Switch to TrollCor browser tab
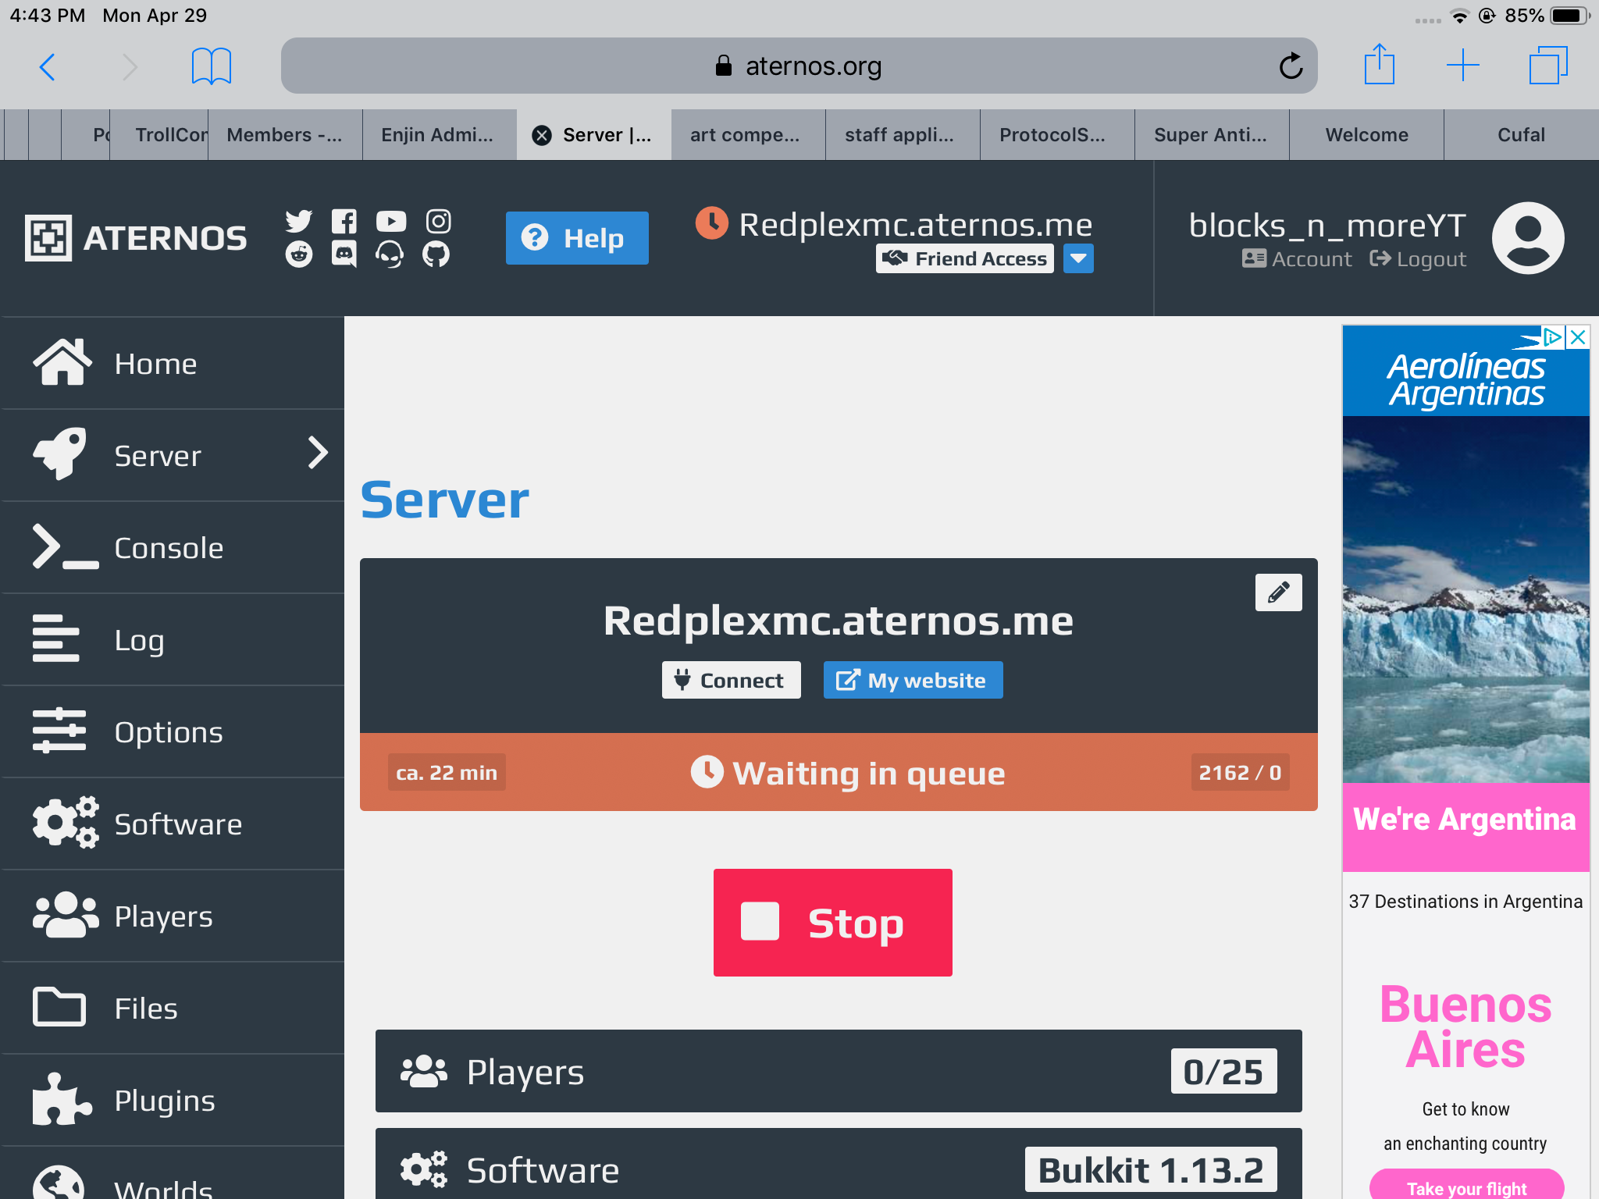Viewport: 1599px width, 1199px height. point(159,135)
